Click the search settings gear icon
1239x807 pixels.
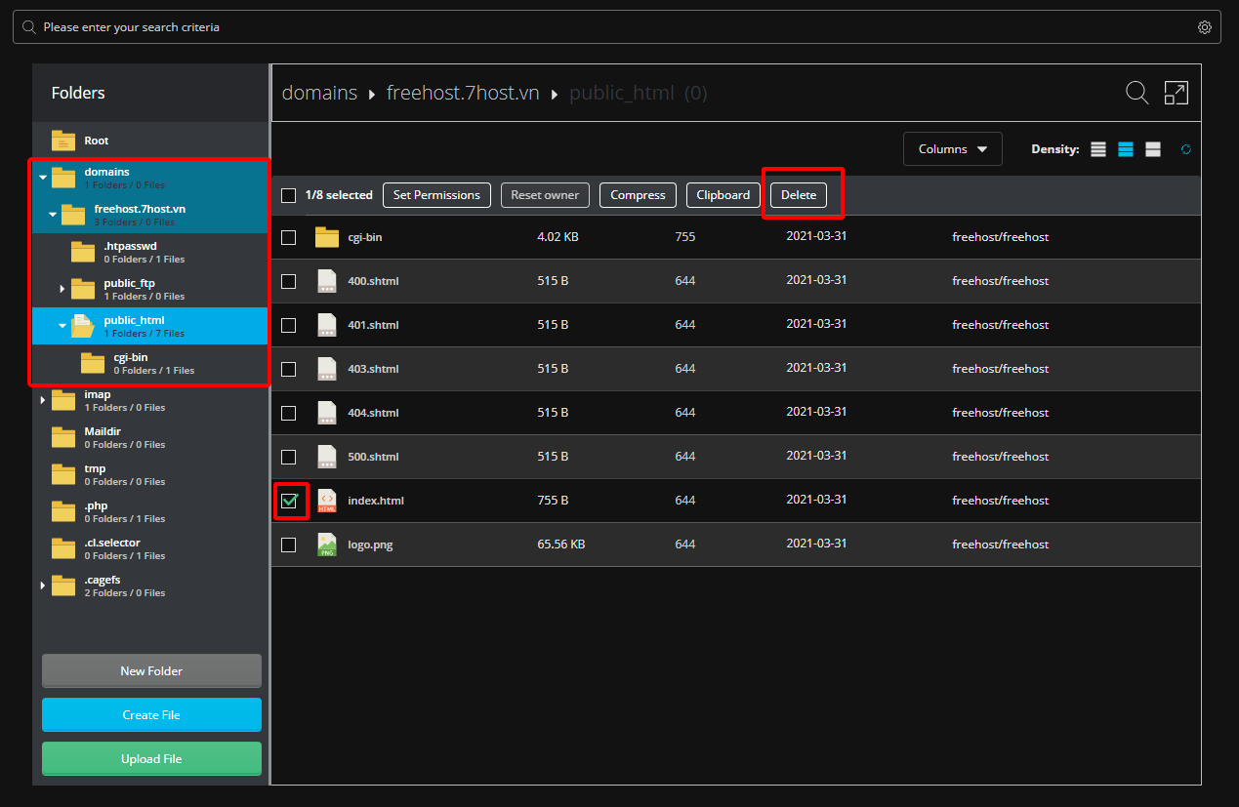(x=1204, y=27)
